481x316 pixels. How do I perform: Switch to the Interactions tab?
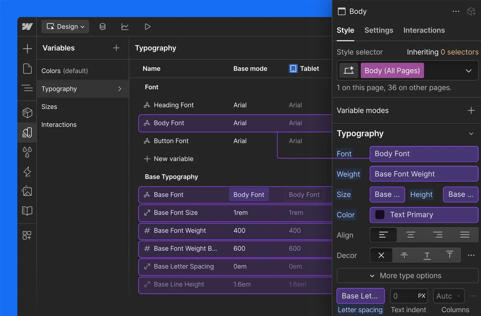click(x=424, y=30)
